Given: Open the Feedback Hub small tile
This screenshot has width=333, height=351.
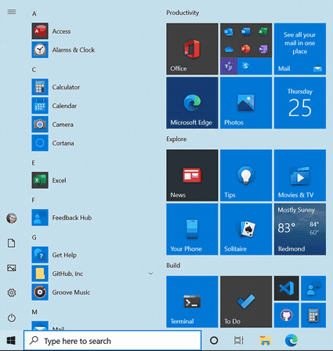Looking at the screenshot, I should [x=313, y=288].
